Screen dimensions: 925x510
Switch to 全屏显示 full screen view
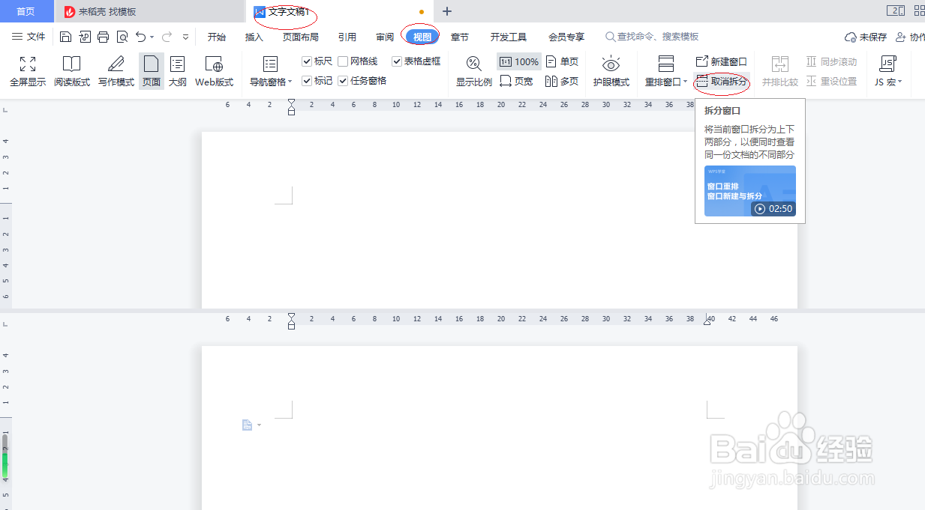click(x=27, y=71)
